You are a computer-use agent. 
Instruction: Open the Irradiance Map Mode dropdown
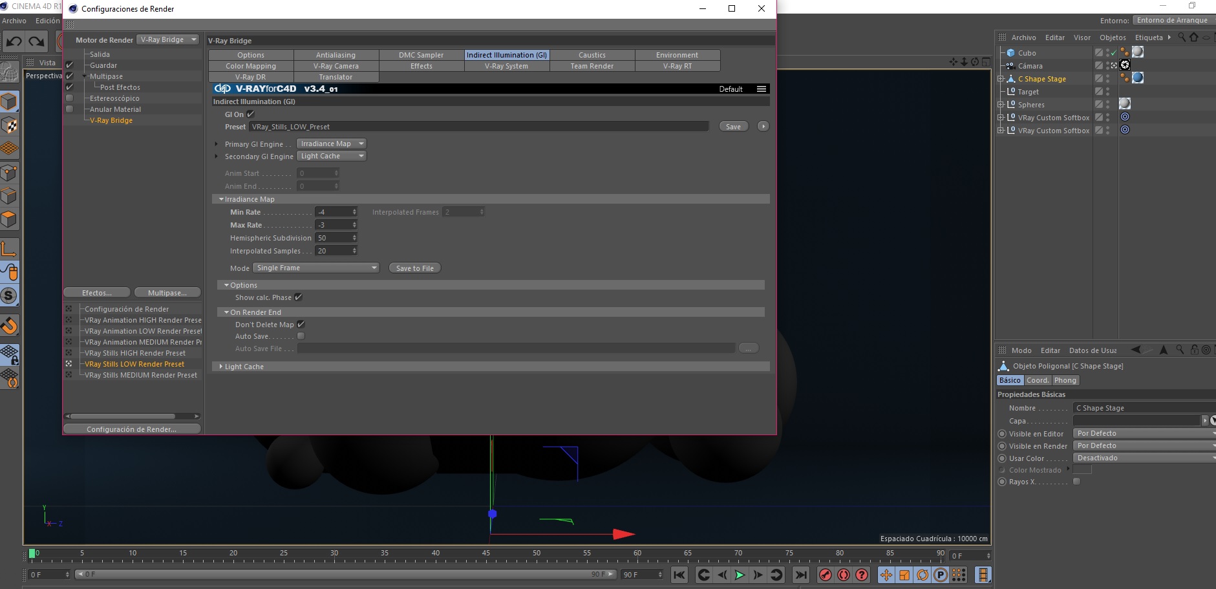pyautogui.click(x=316, y=268)
